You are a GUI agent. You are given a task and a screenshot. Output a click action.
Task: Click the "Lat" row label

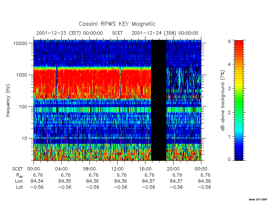click(19, 187)
